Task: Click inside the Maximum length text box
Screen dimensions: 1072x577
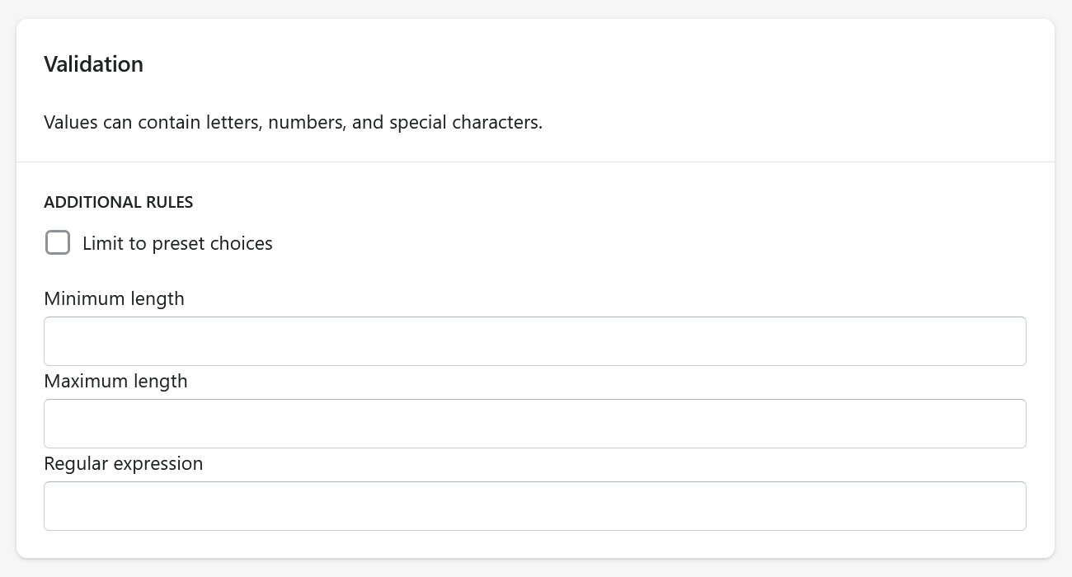Action: click(535, 424)
